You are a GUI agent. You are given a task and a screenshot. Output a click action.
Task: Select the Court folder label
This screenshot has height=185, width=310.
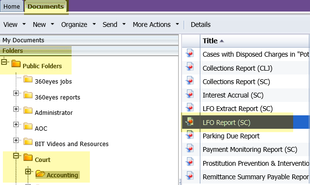point(42,160)
